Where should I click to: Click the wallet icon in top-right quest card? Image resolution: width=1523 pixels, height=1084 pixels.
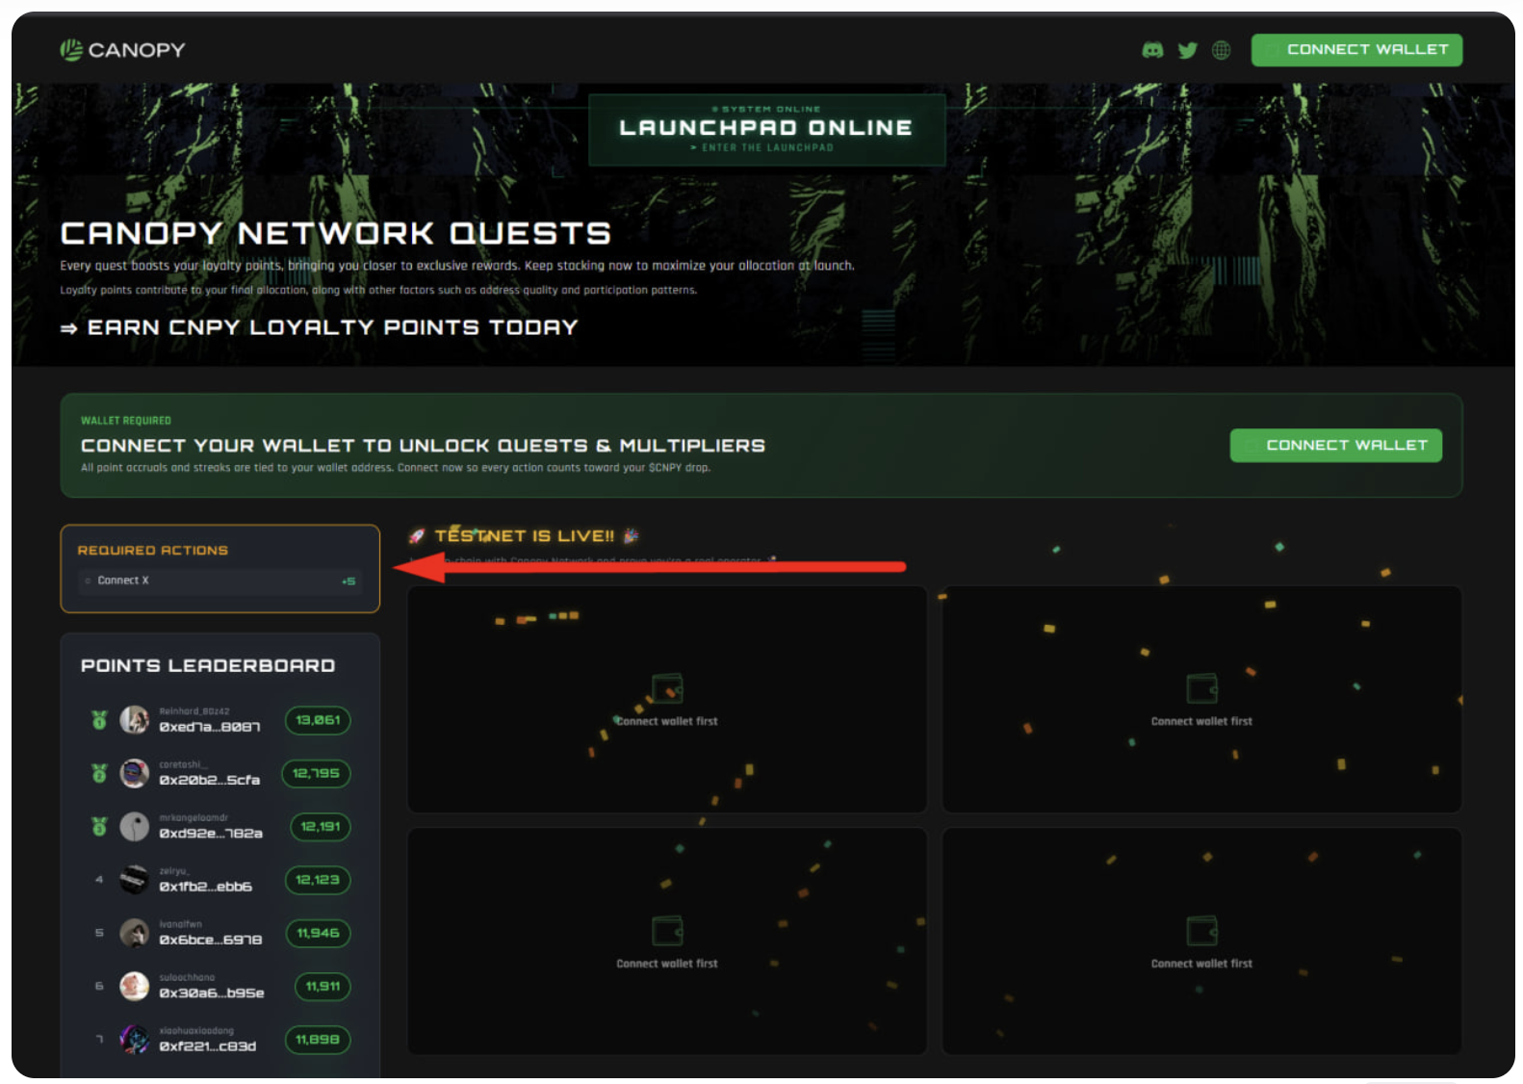[1201, 688]
